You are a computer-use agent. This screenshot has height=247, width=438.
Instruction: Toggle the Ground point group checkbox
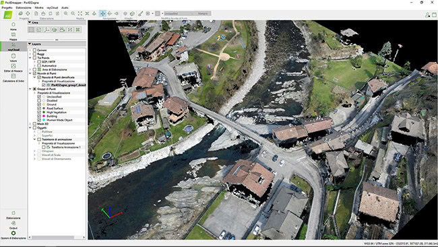(x=39, y=104)
